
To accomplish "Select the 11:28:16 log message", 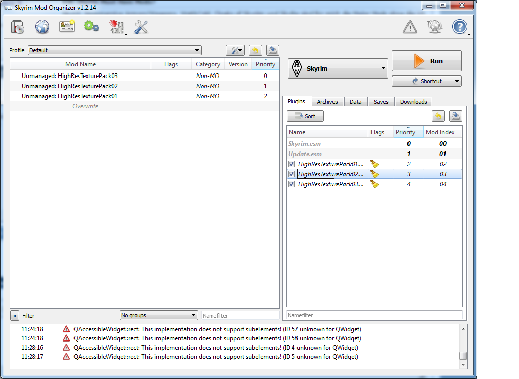I will (216, 348).
